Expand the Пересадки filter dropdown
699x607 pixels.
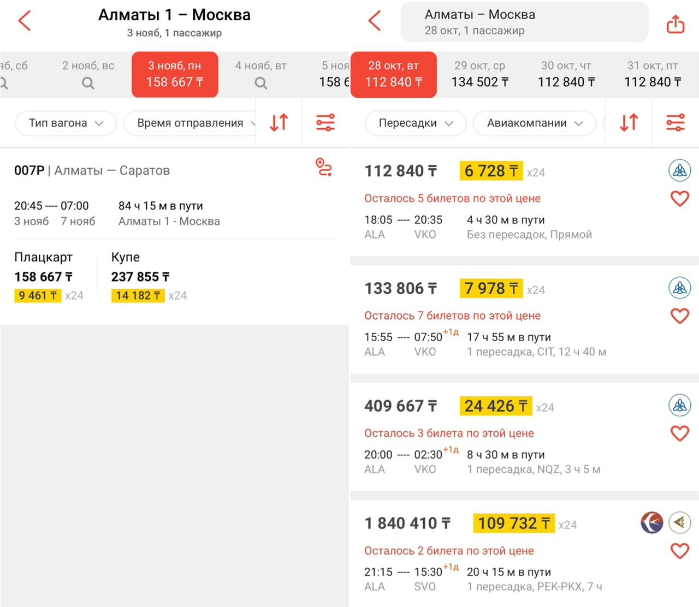(x=415, y=123)
